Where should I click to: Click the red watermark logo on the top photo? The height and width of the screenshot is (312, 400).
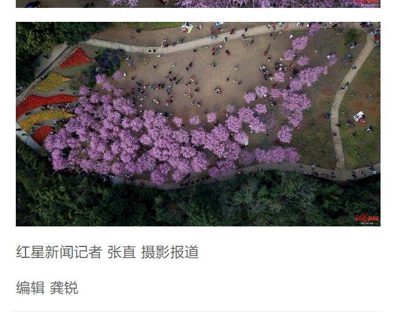(367, 2)
